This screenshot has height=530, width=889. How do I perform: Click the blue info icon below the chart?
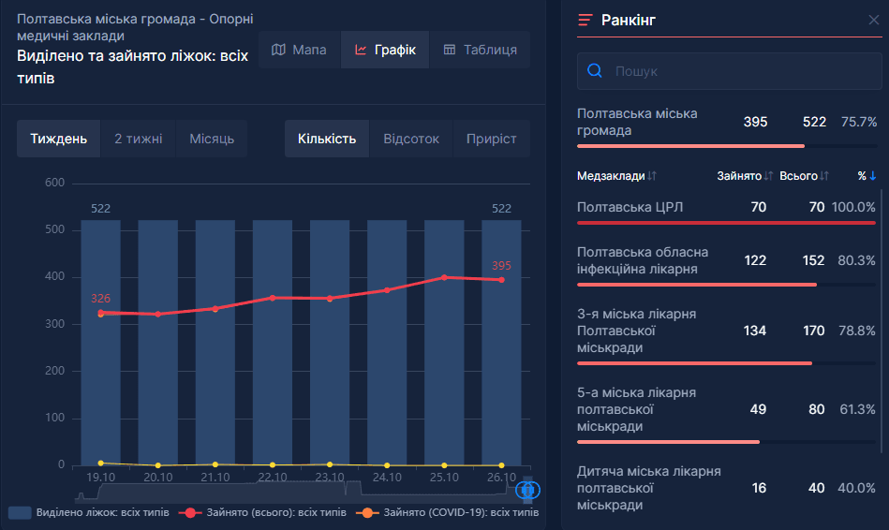[x=527, y=490]
